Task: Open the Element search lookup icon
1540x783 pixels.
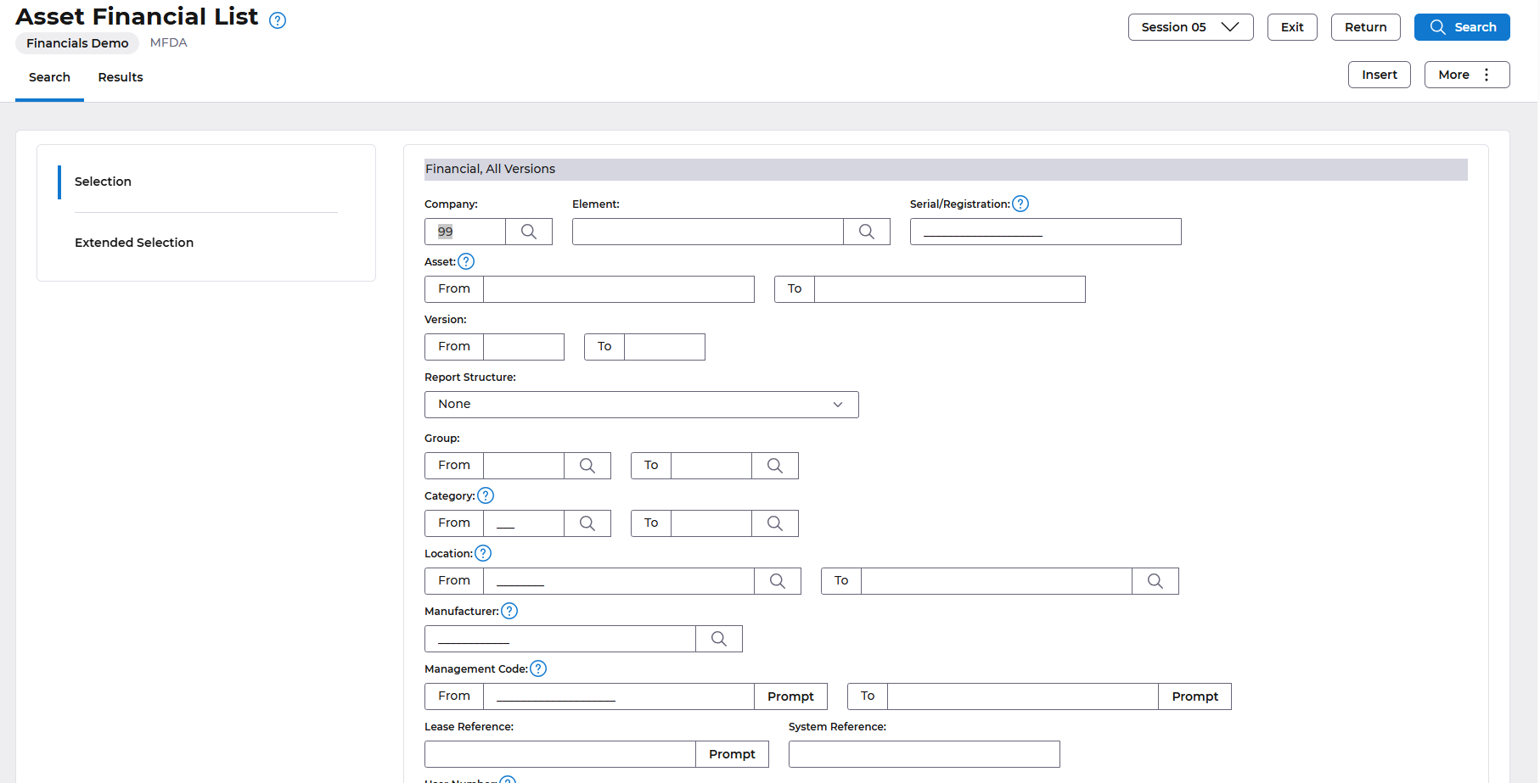Action: pyautogui.click(x=866, y=232)
